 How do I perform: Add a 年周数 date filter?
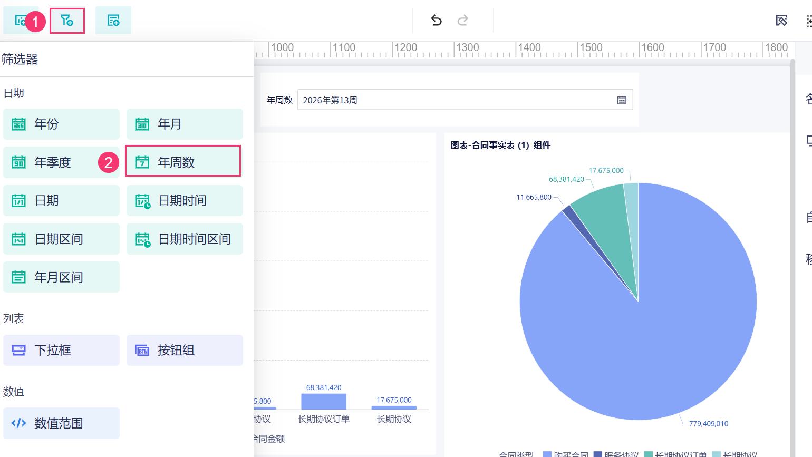coord(183,161)
